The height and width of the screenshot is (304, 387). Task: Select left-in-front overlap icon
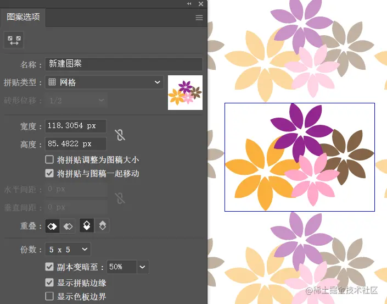pos(52,226)
